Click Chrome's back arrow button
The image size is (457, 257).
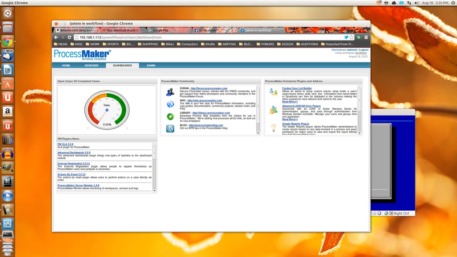56,37
